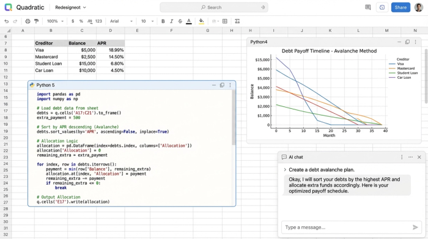Select the Visa cell
This screenshot has width=428, height=239.
coord(51,50)
